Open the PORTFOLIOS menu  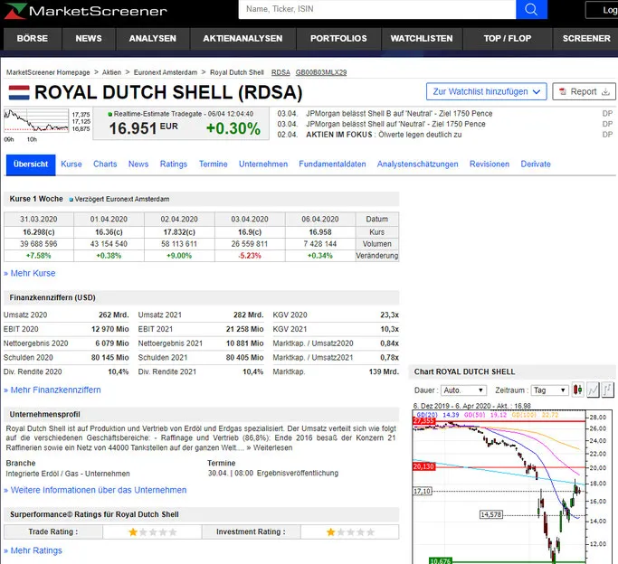pos(338,39)
